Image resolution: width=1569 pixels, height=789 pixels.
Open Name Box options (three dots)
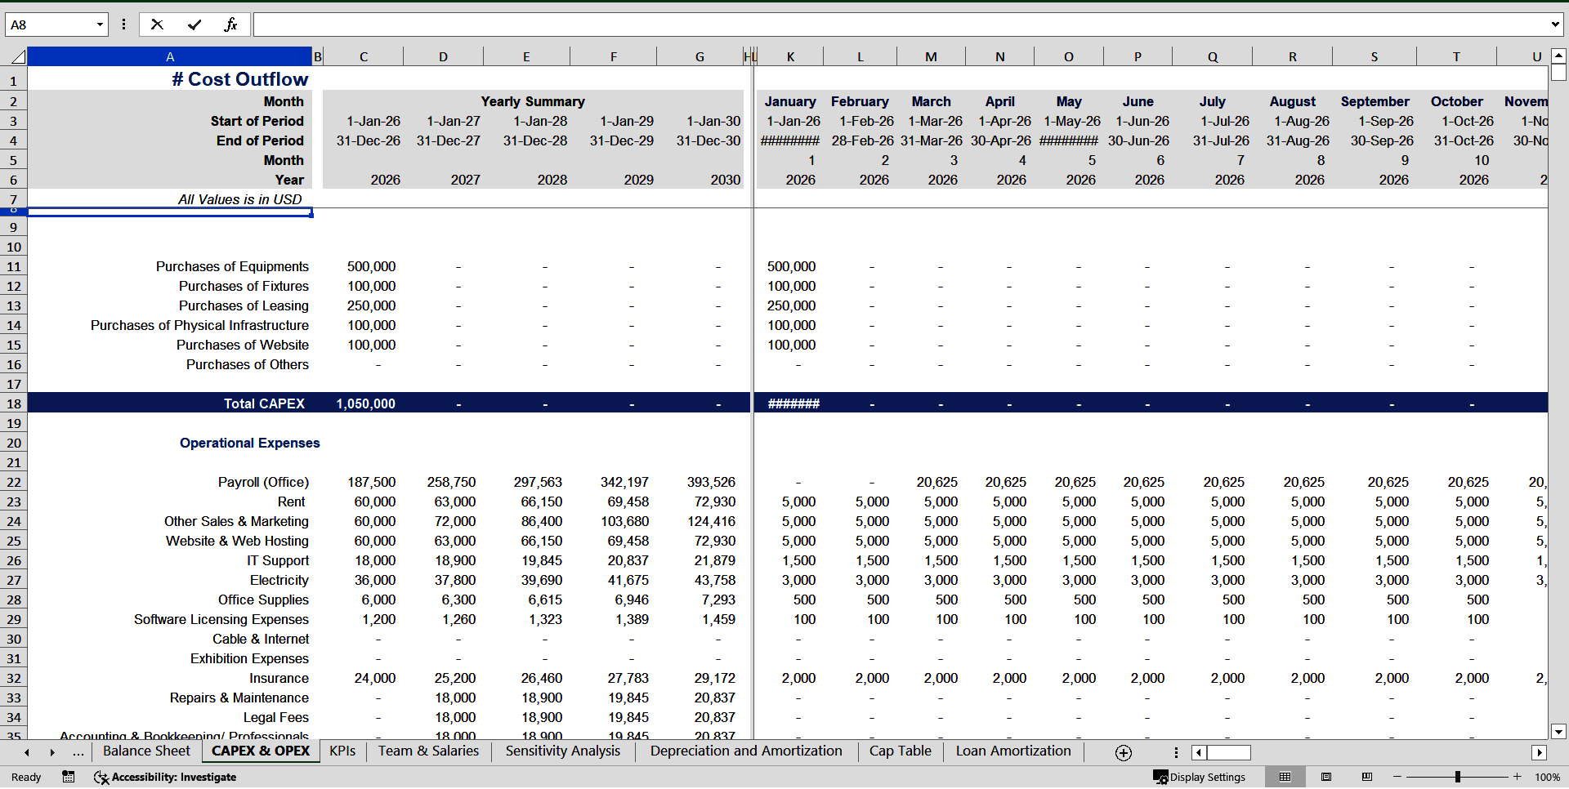(x=123, y=25)
